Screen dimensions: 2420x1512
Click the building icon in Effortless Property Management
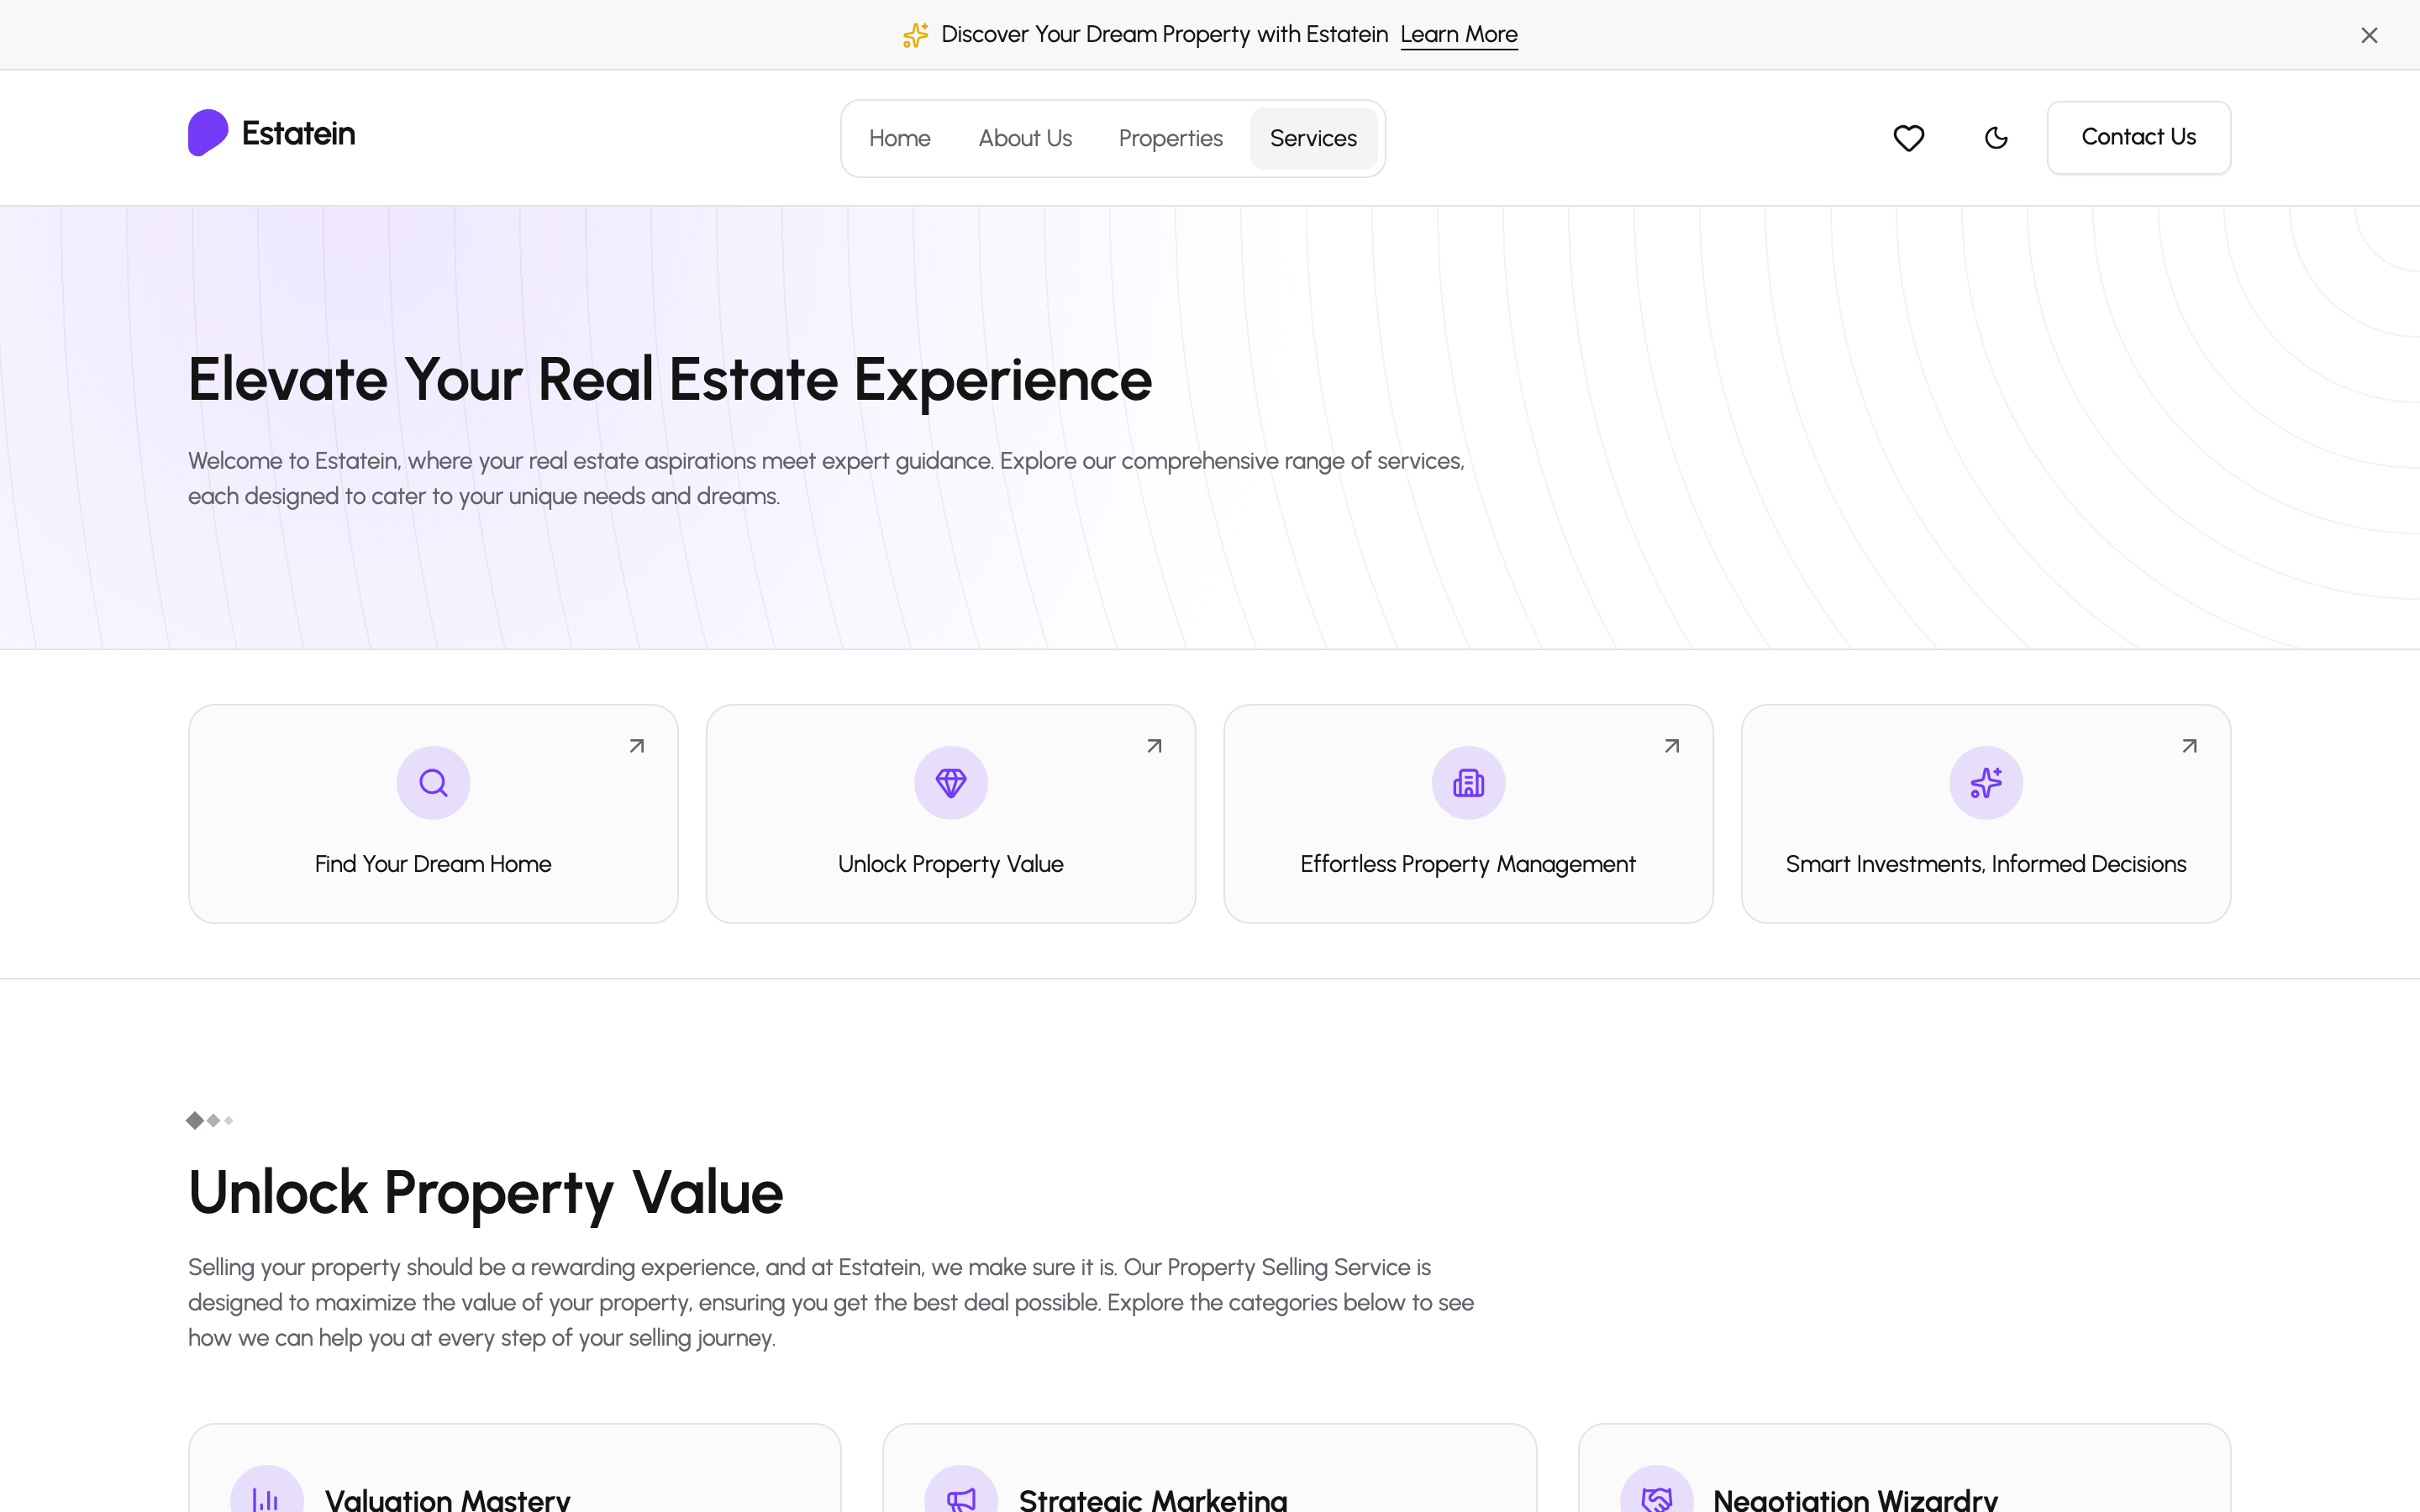point(1468,783)
